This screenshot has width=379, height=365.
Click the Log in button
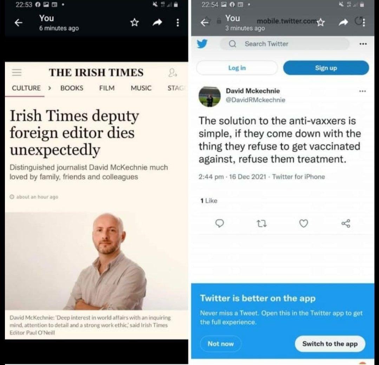click(x=237, y=68)
